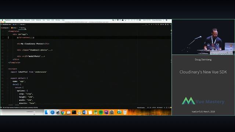Collapse the script tag block
This screenshot has height=132, width=235.
(7, 69)
